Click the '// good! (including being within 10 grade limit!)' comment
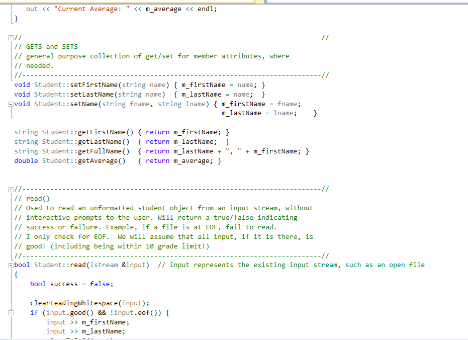Image resolution: width=468 pixels, height=340 pixels. point(112,246)
